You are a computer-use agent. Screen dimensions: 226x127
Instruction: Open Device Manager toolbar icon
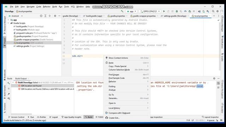[203, 11]
